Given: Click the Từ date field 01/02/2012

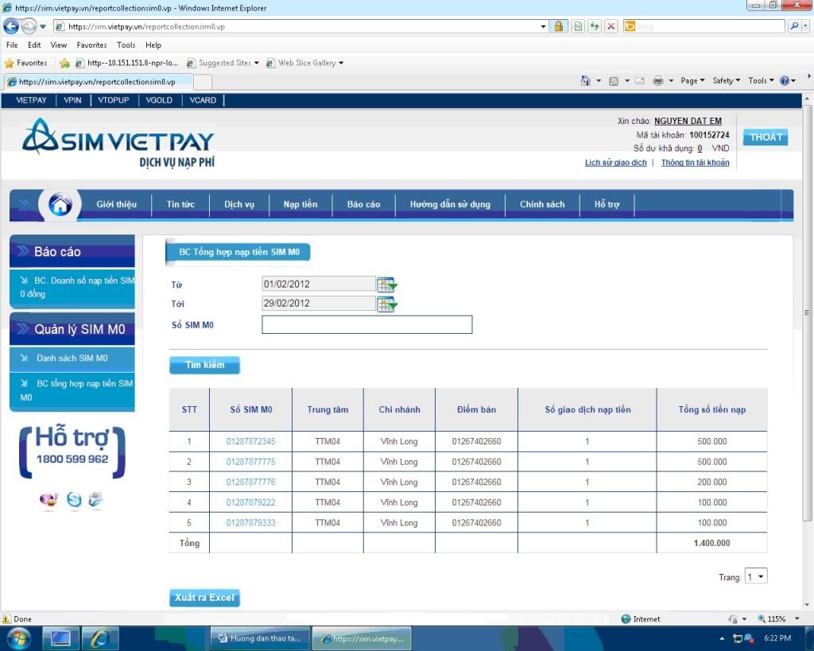Looking at the screenshot, I should click(319, 284).
